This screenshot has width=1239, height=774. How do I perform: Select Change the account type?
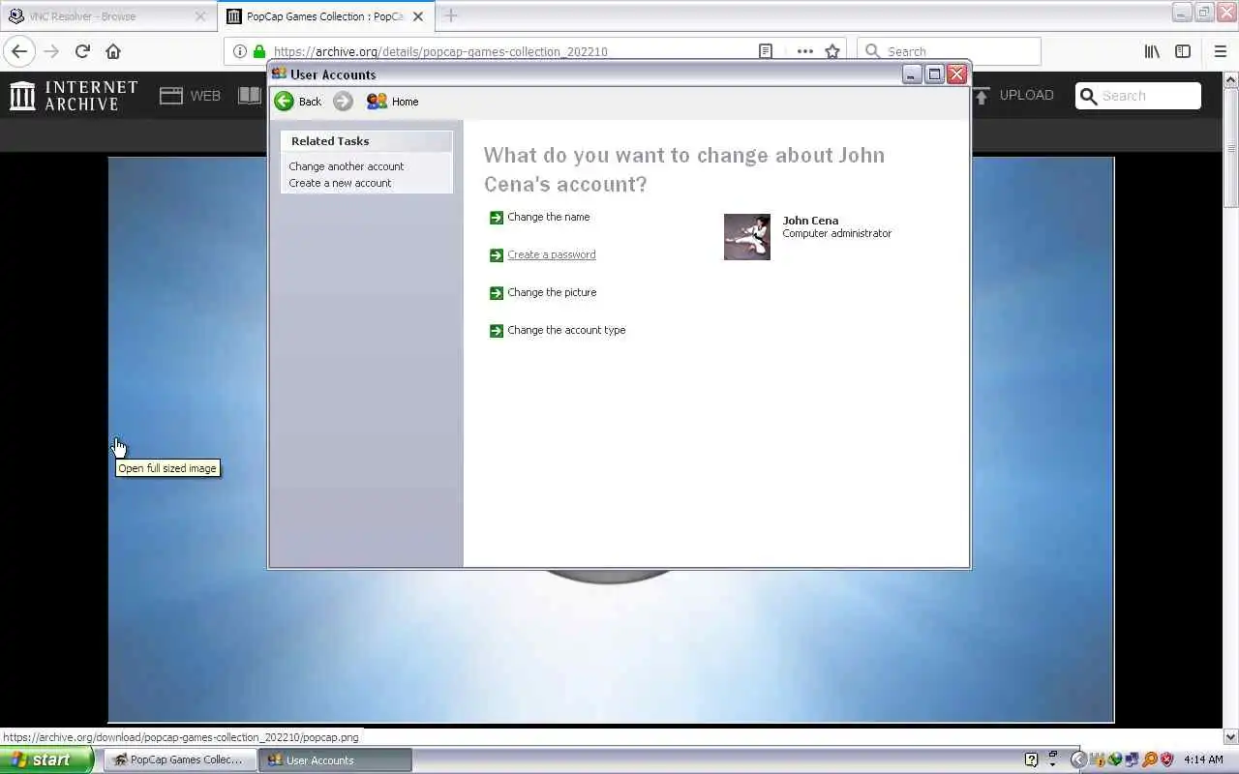click(566, 330)
